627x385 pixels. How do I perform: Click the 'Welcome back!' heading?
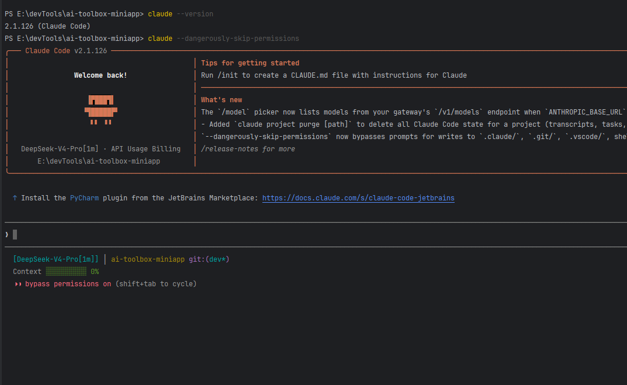101,75
